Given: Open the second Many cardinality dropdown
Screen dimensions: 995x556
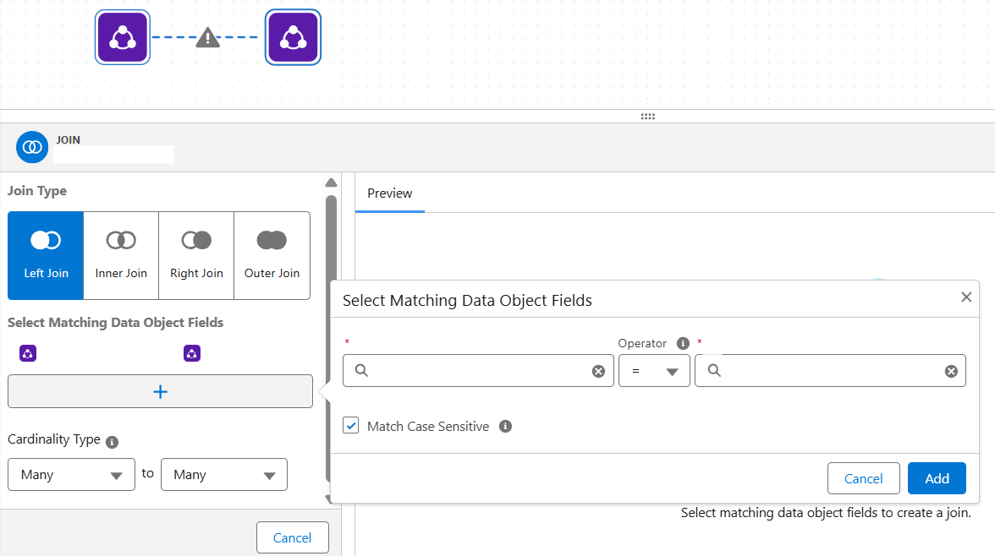Looking at the screenshot, I should (224, 475).
